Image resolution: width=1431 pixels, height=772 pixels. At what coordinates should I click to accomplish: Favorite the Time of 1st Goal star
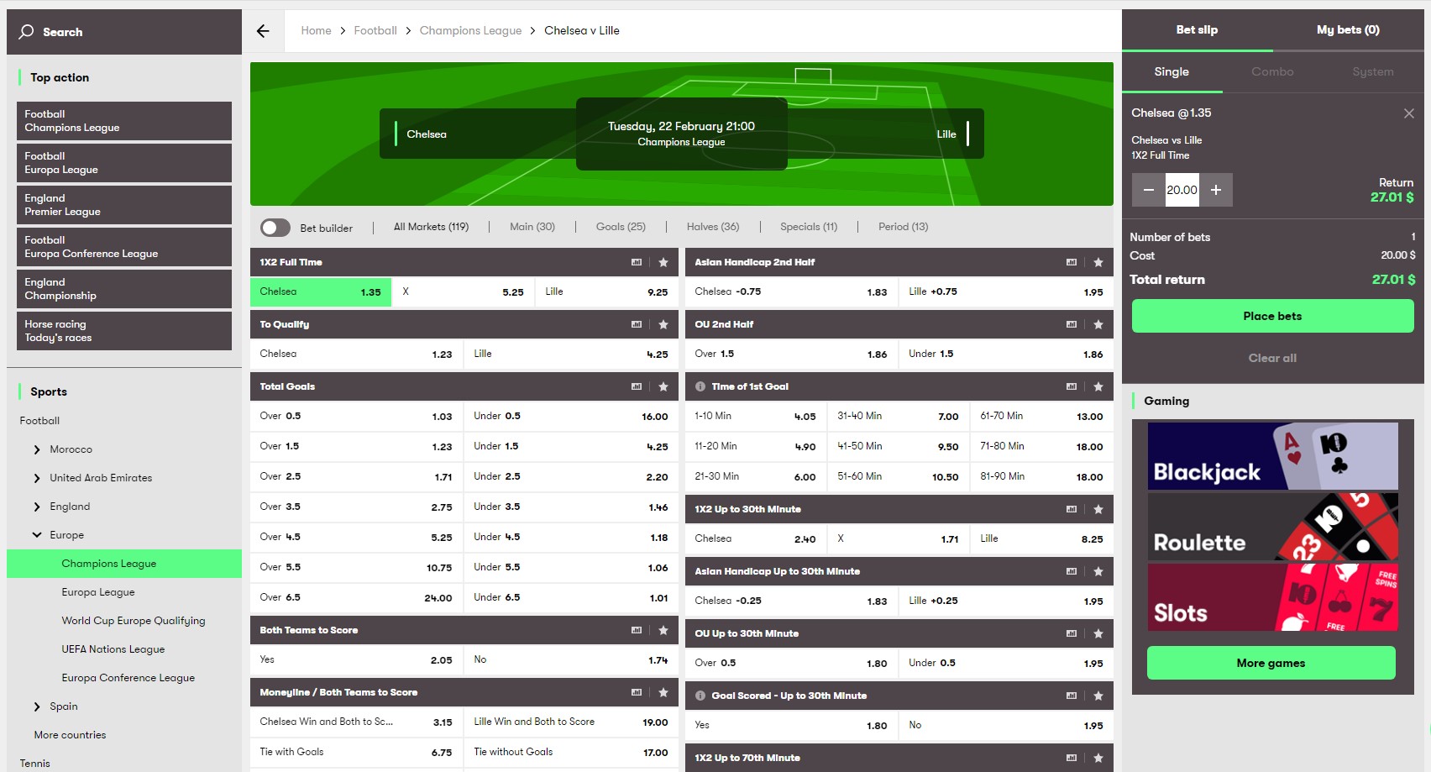click(x=1098, y=386)
